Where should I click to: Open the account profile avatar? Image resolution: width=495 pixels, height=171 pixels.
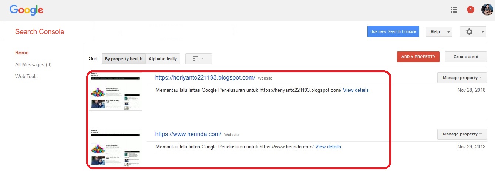pyautogui.click(x=487, y=10)
